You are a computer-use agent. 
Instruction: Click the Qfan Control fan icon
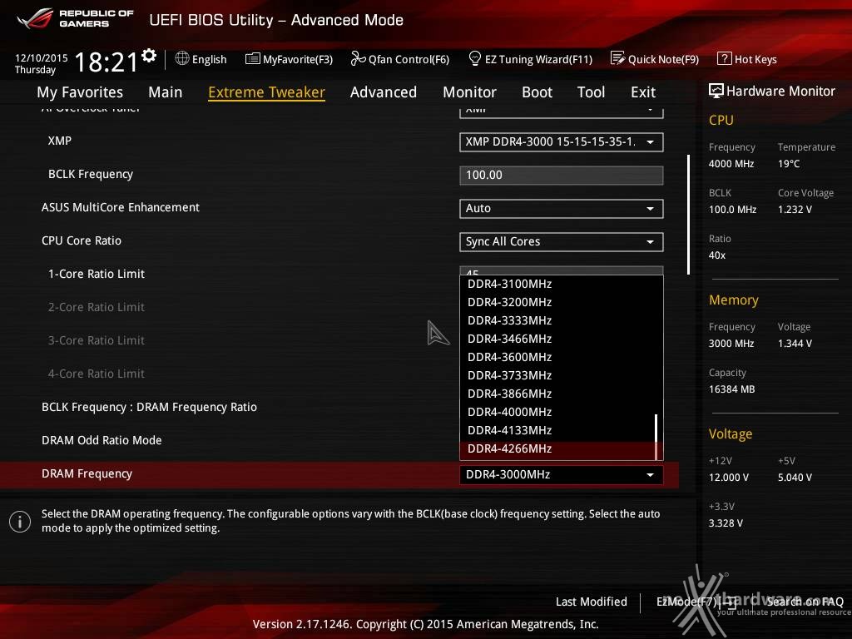coord(358,59)
